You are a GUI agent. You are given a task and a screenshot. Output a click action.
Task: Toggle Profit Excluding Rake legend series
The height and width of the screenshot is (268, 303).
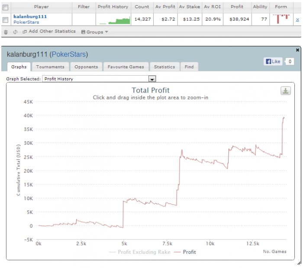[140, 252]
